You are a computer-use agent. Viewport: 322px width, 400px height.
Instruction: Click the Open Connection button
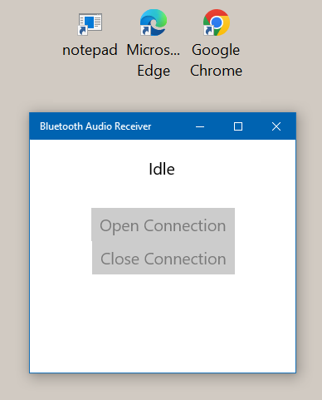pos(163,225)
